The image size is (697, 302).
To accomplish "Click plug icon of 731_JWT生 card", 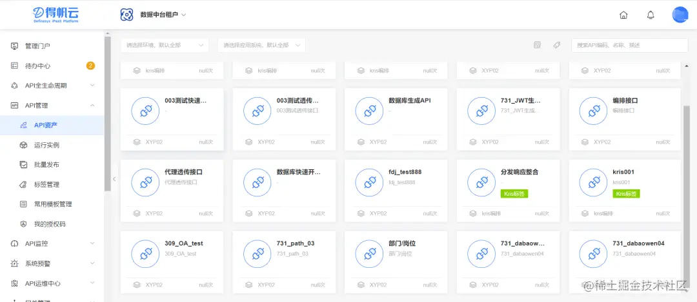I will pyautogui.click(x=481, y=111).
